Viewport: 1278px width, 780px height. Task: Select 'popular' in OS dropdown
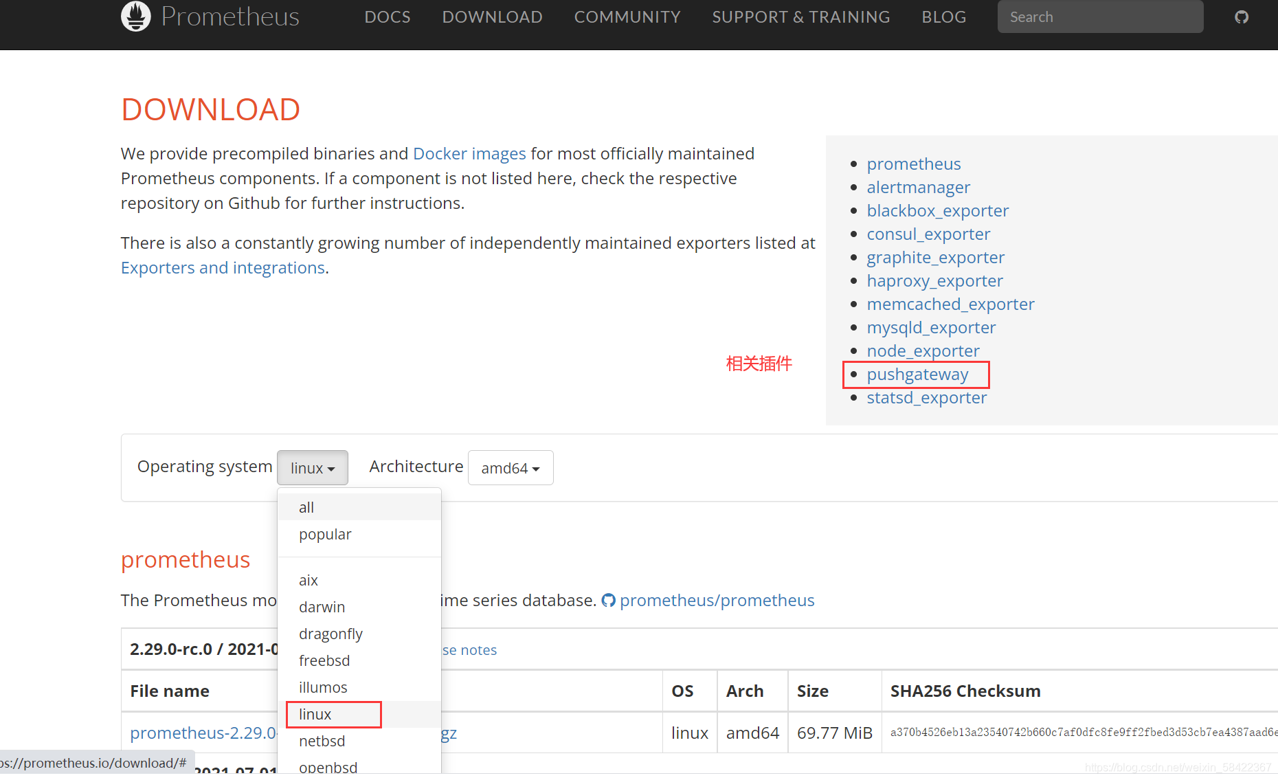tap(359, 534)
